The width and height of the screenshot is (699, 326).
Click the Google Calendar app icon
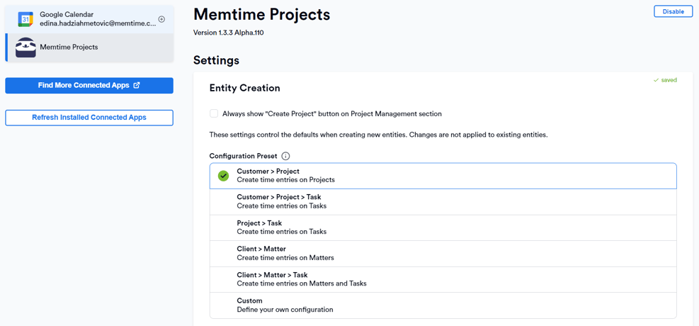[25, 20]
